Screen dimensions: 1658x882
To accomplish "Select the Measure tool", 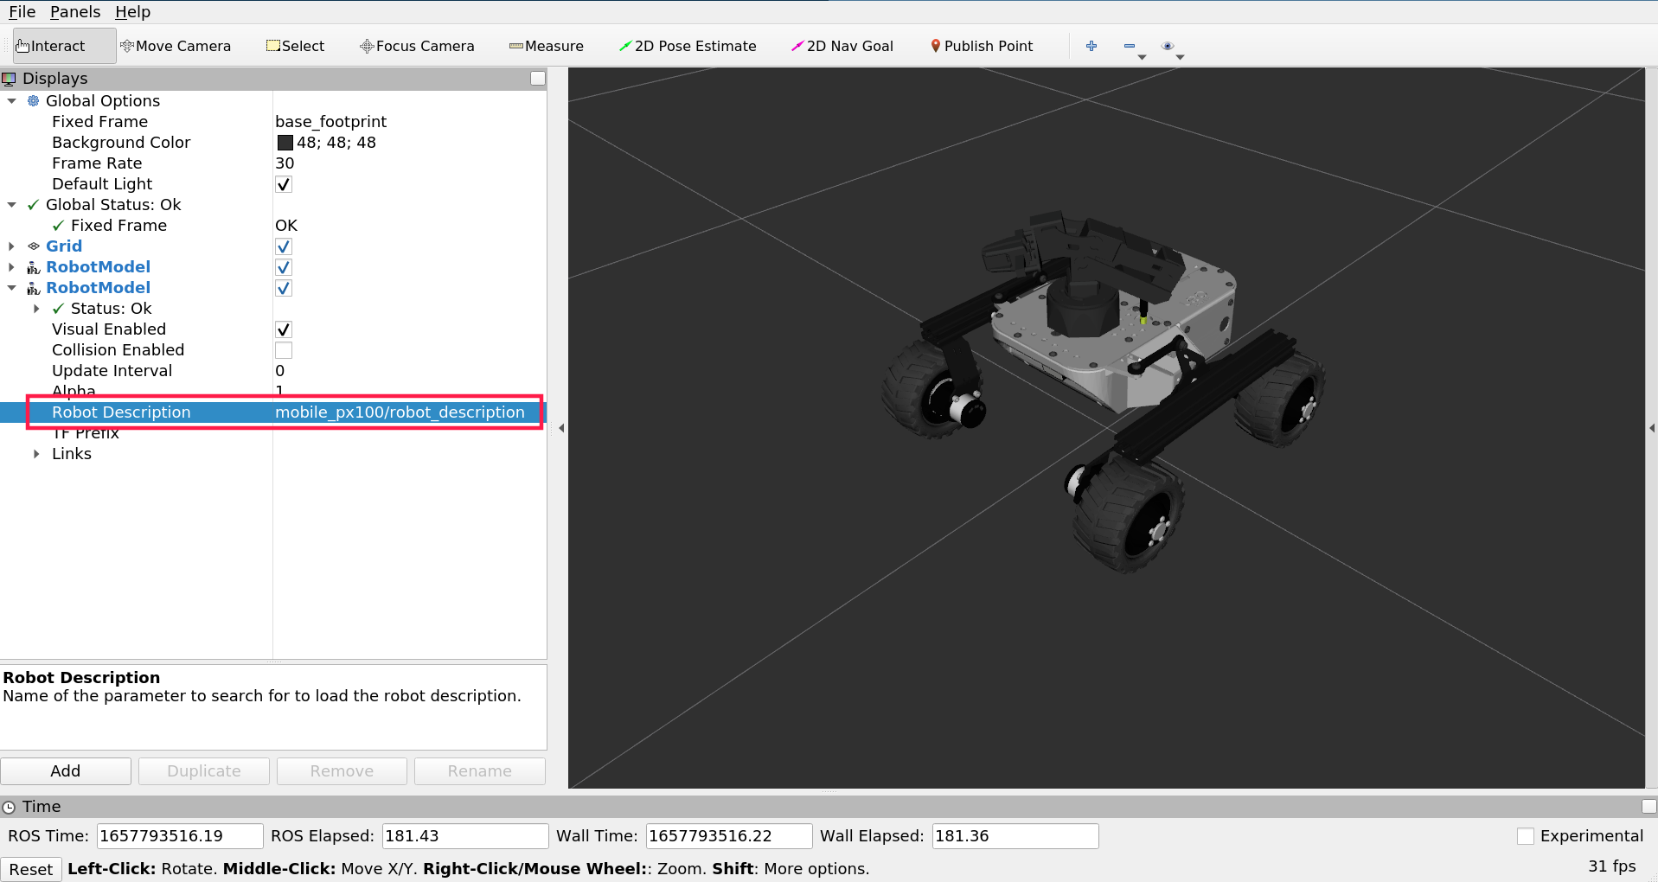I will pos(546,46).
